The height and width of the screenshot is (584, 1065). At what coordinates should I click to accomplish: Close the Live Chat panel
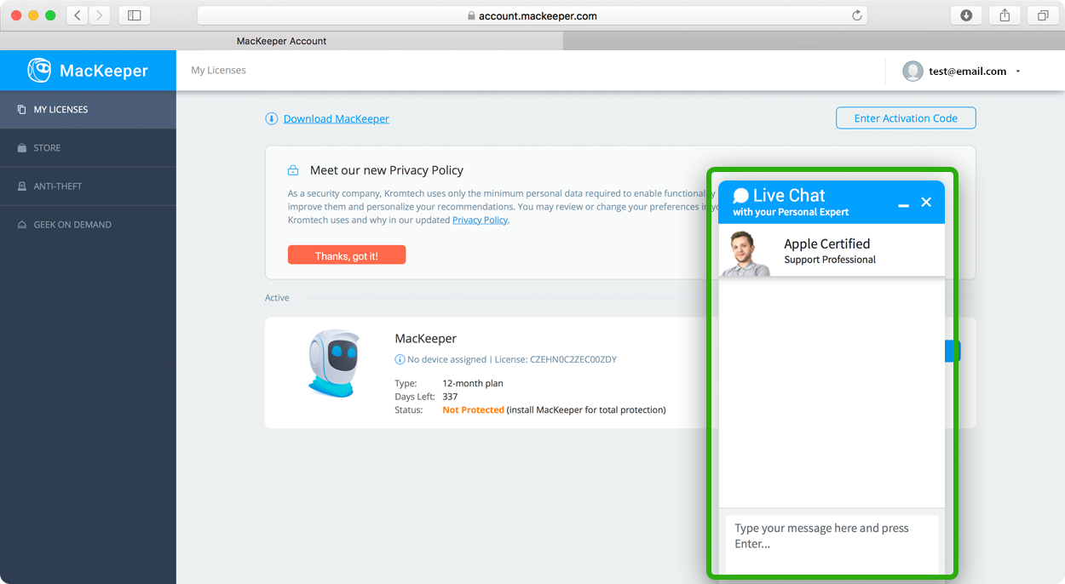click(926, 202)
